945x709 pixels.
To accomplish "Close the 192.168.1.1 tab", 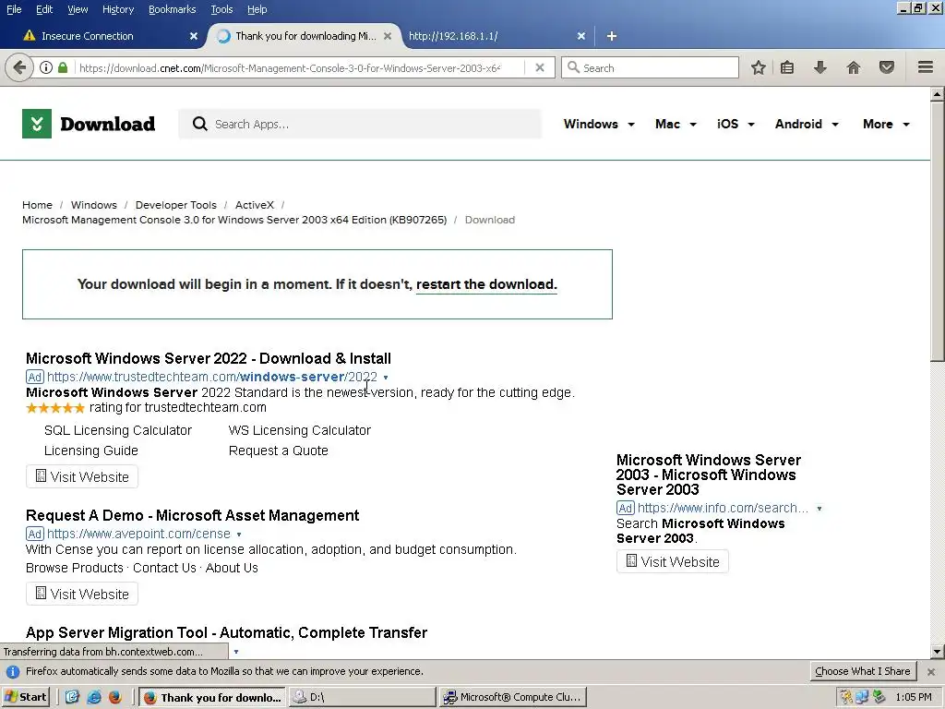I will click(581, 36).
